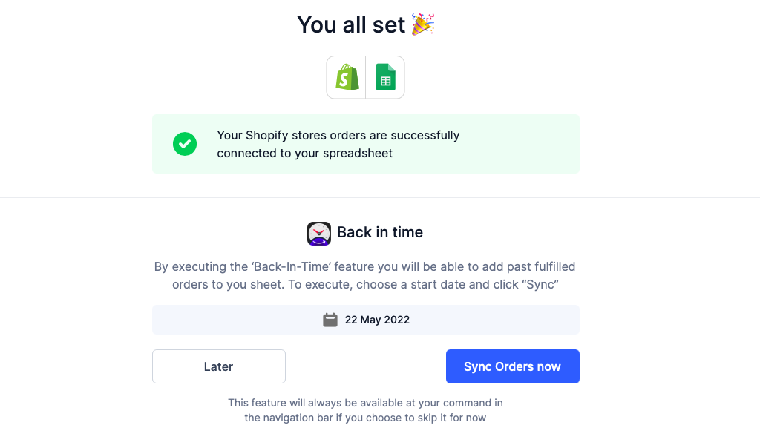Open the 22 May 2022 date picker
The width and height of the screenshot is (760, 428).
tap(365, 320)
